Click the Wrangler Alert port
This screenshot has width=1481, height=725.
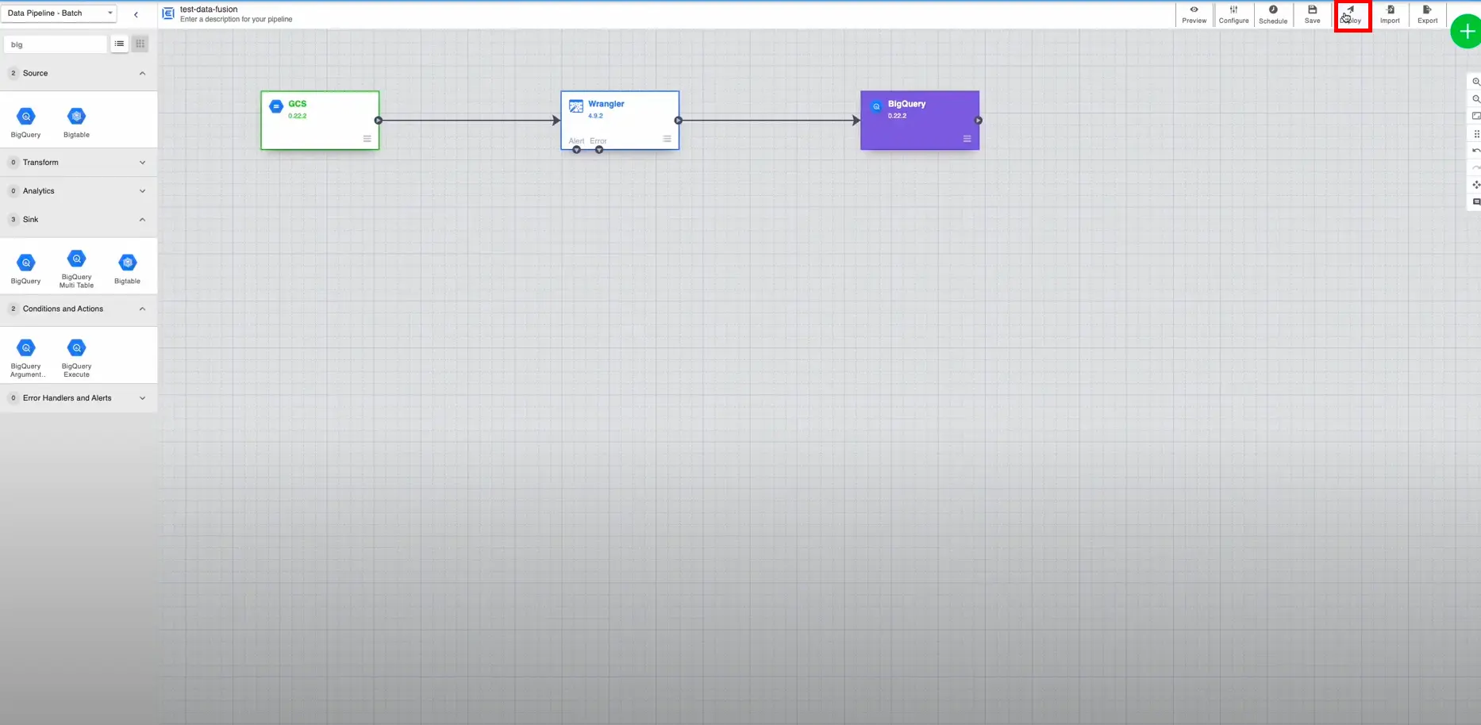point(577,149)
